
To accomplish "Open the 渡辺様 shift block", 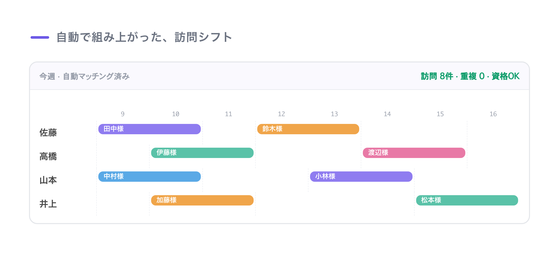I will pyautogui.click(x=414, y=153).
